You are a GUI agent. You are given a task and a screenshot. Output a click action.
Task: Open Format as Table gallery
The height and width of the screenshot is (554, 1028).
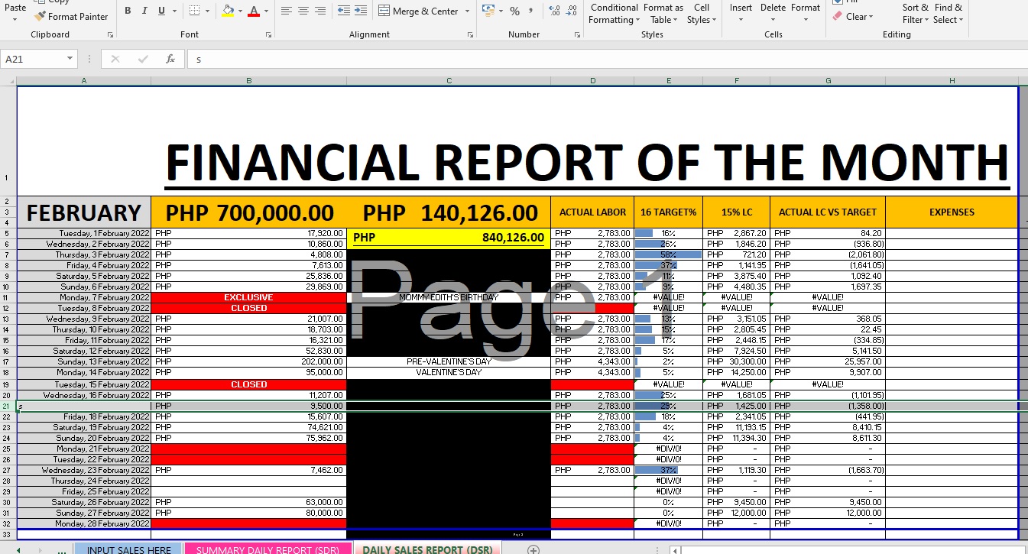tap(663, 14)
